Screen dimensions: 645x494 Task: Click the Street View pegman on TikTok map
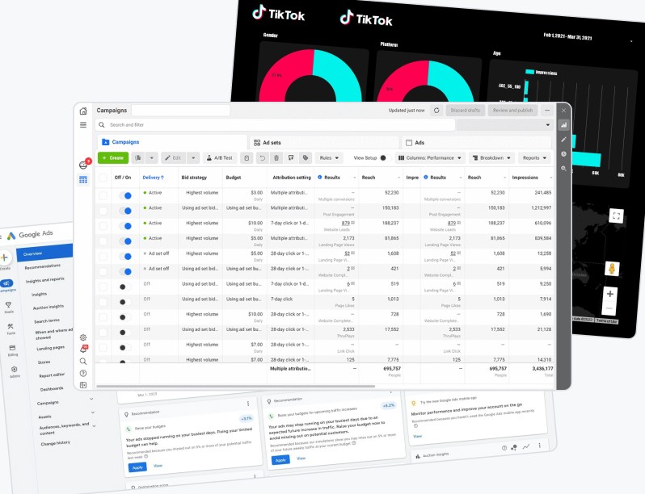click(612, 269)
